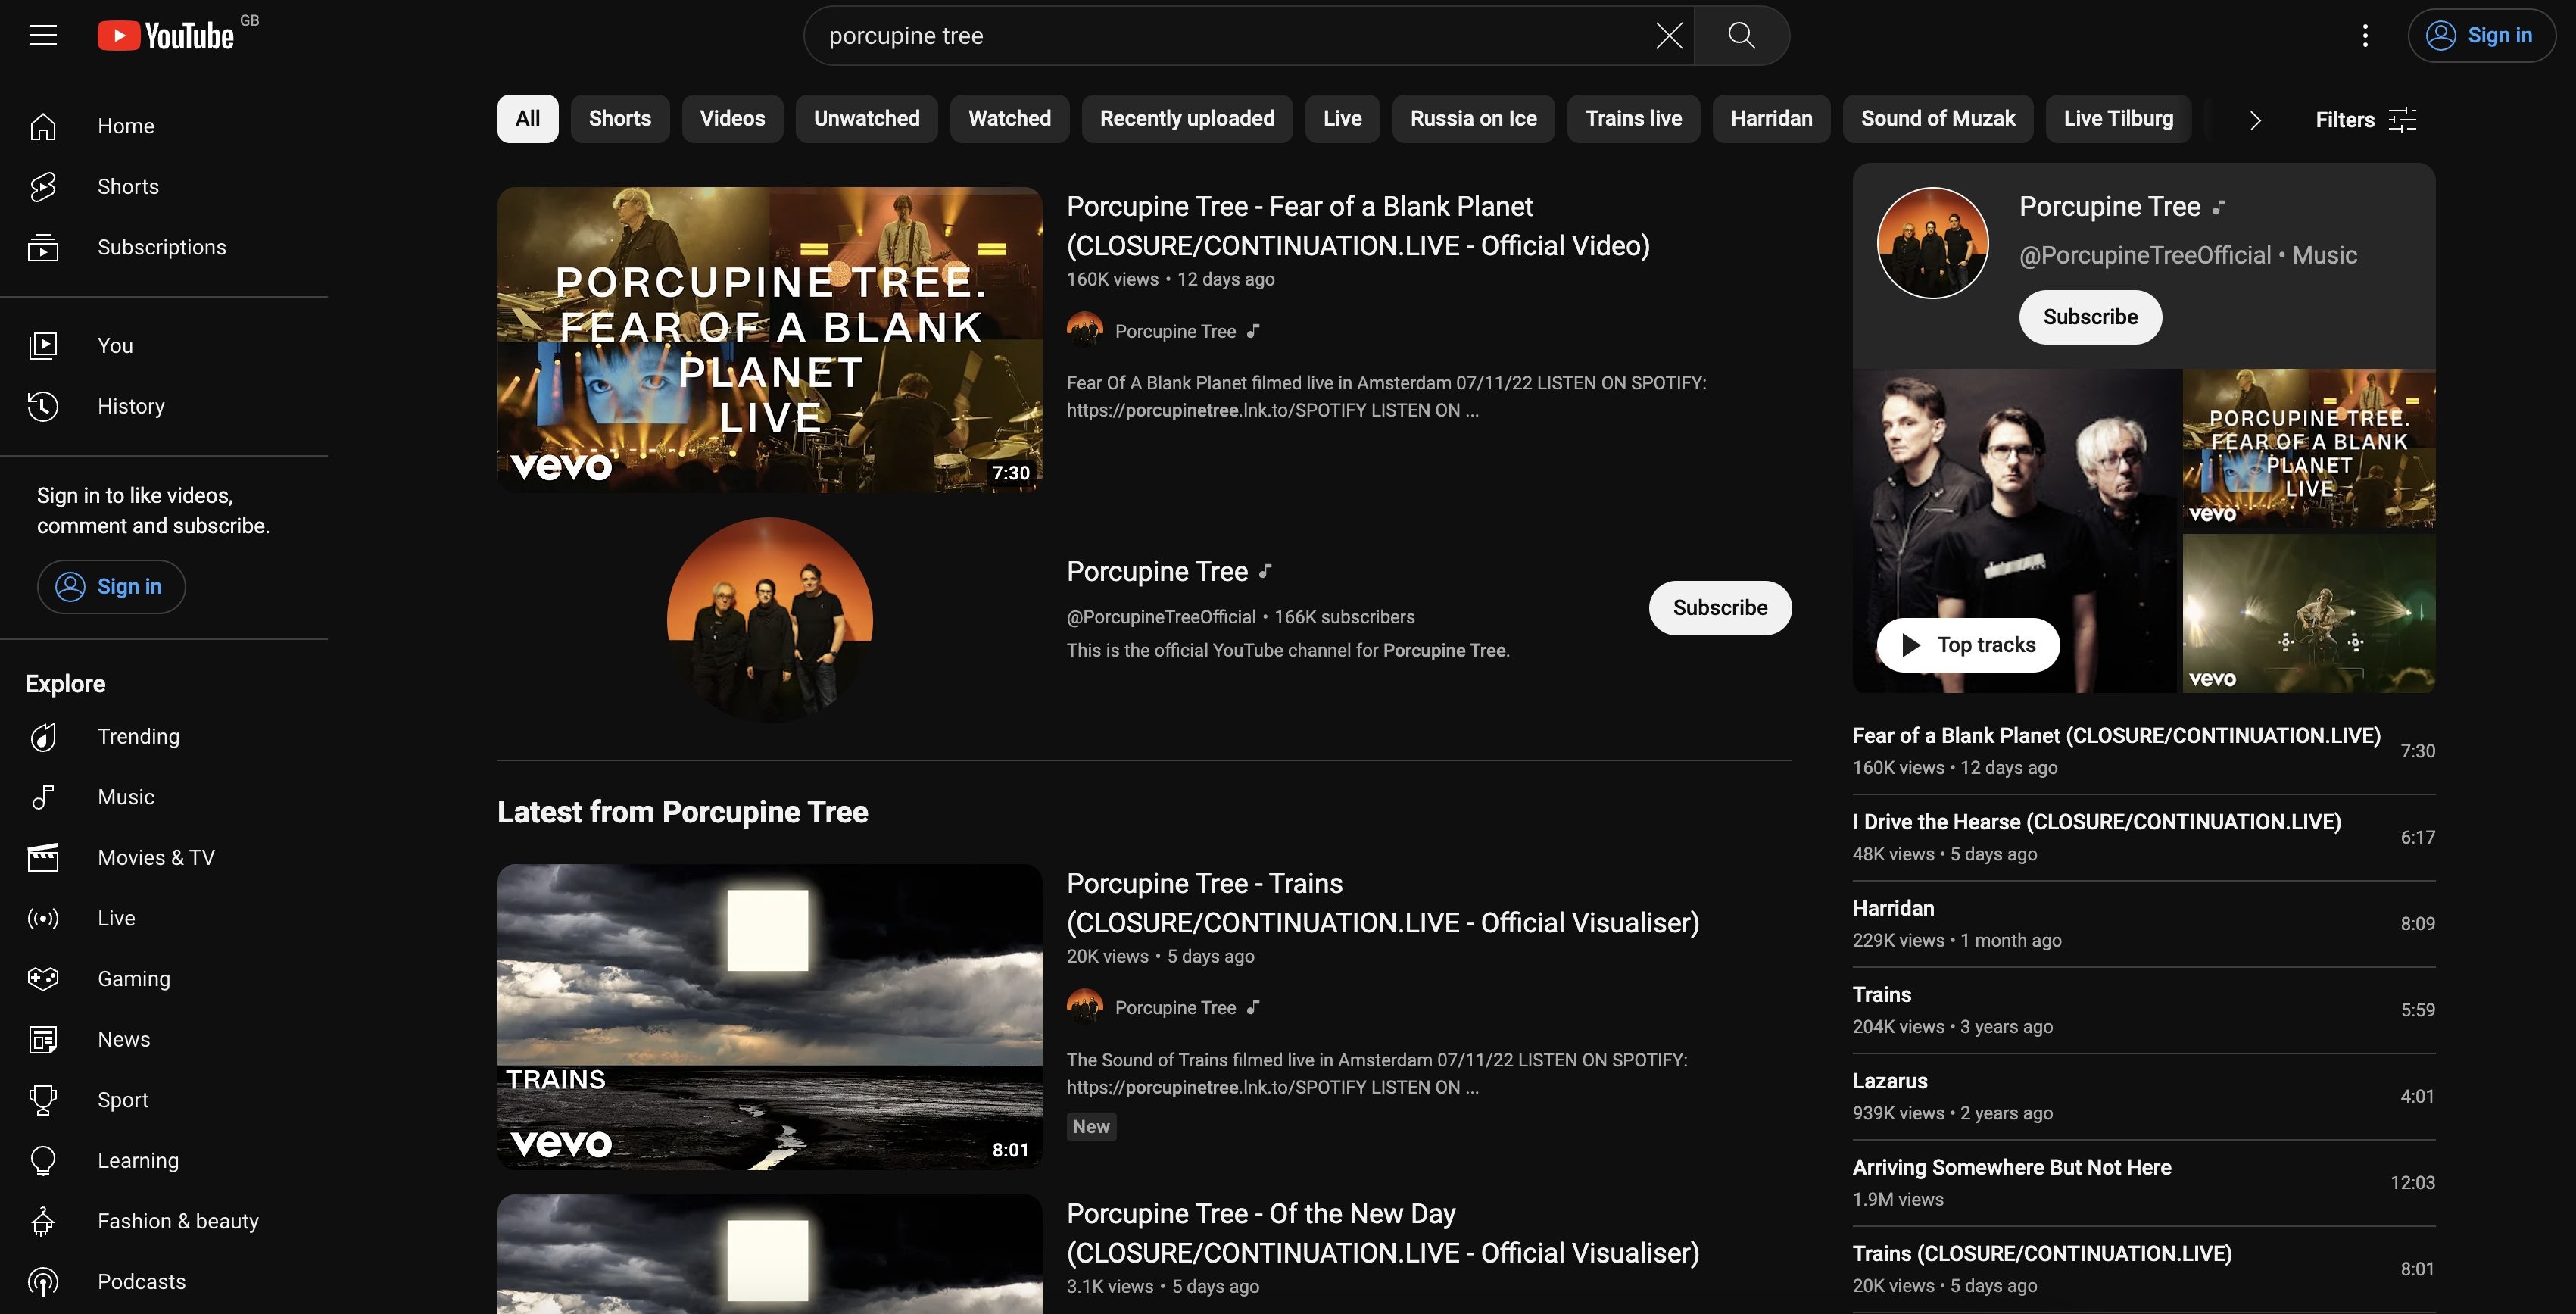Open Fear of a Blank Planet video title

1357,226
